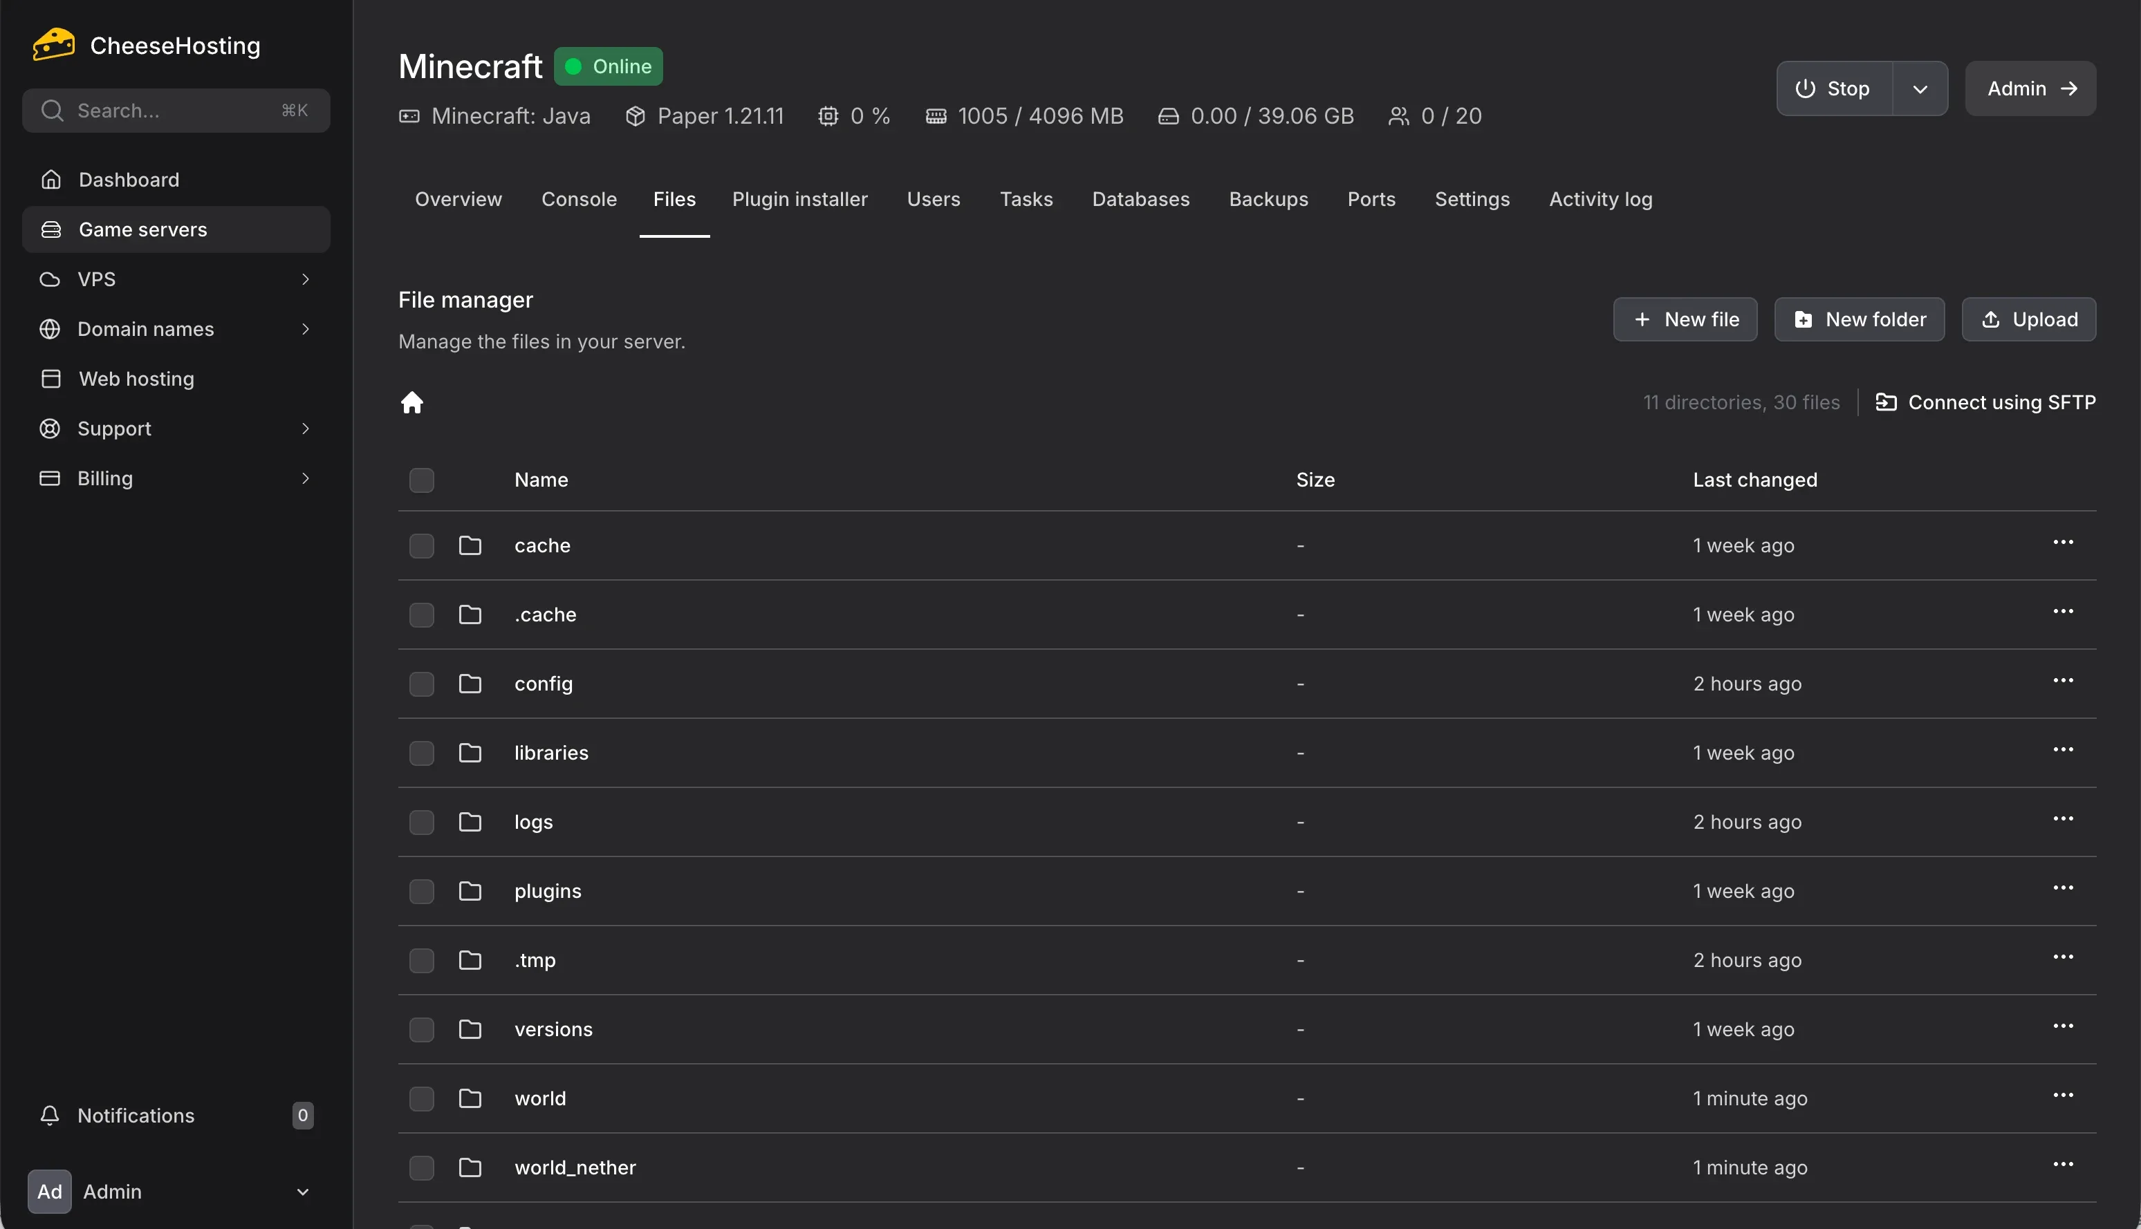Open the Game servers sidebar icon
The image size is (2141, 1229).
[50, 229]
